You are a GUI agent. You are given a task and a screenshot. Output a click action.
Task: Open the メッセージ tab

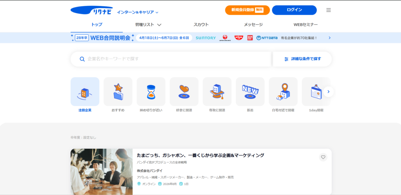pyautogui.click(x=253, y=25)
